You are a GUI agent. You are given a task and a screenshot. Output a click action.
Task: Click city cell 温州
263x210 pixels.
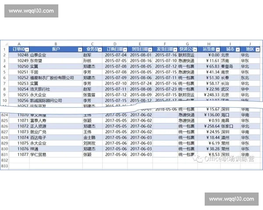pos(230,138)
